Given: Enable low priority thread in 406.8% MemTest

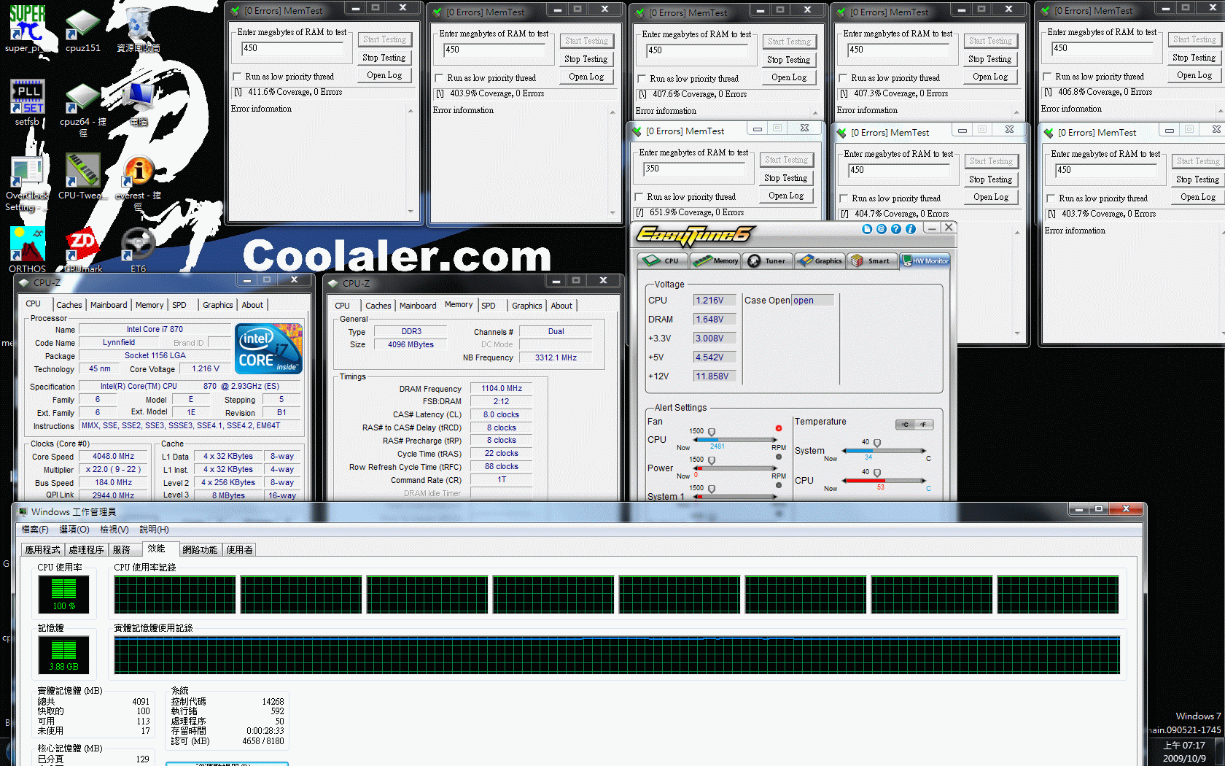Looking at the screenshot, I should 1047,77.
